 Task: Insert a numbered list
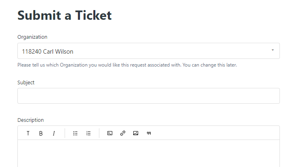click(88, 133)
